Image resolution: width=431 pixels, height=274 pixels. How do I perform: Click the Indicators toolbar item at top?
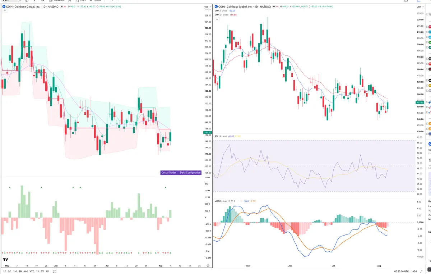pos(57,1)
